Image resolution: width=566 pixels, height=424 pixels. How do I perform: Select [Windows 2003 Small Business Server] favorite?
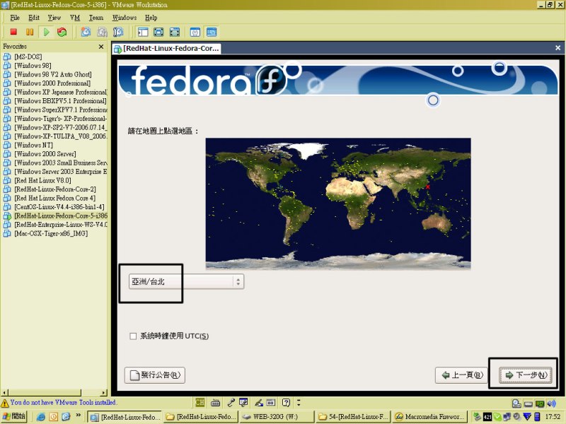[60, 163]
